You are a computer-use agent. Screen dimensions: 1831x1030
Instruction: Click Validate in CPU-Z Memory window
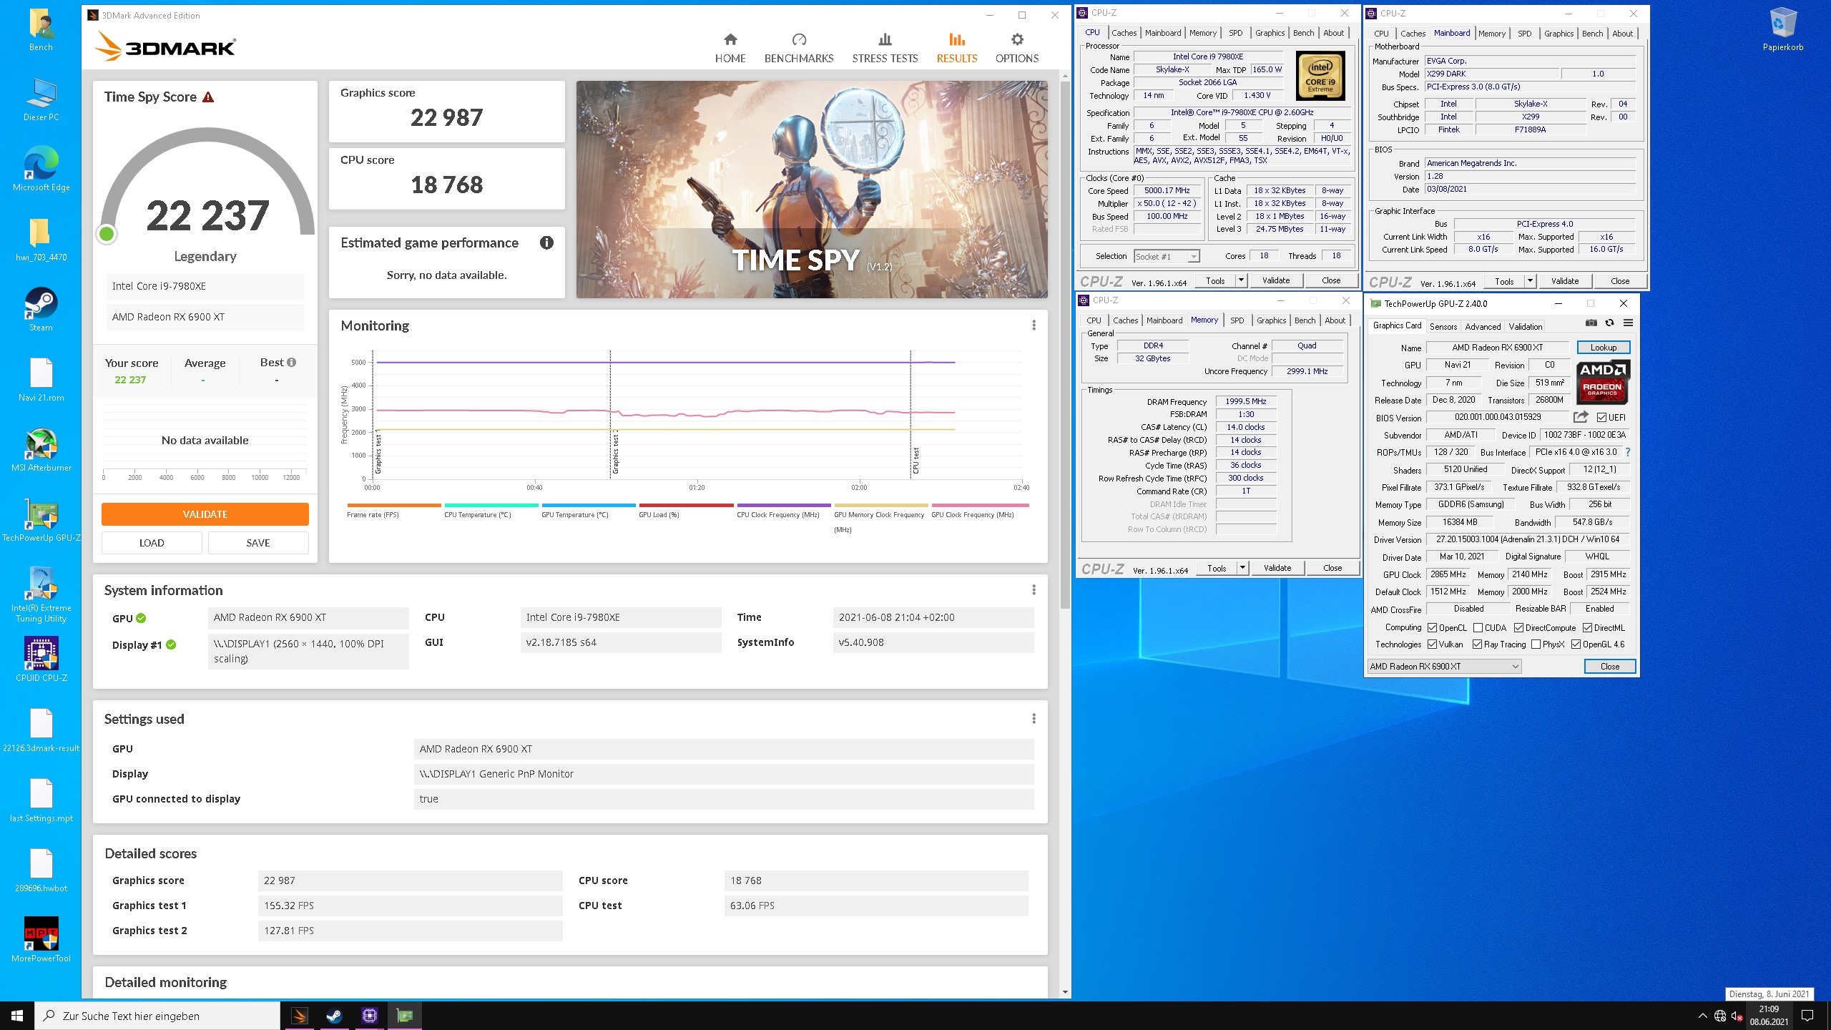1277,568
